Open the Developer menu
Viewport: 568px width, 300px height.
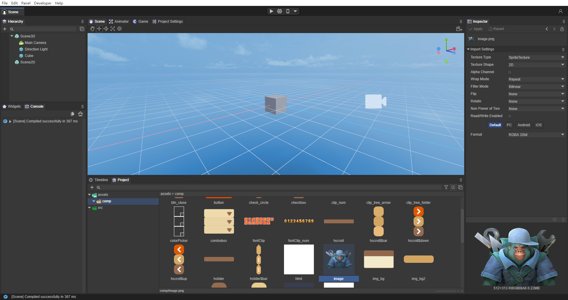click(43, 3)
